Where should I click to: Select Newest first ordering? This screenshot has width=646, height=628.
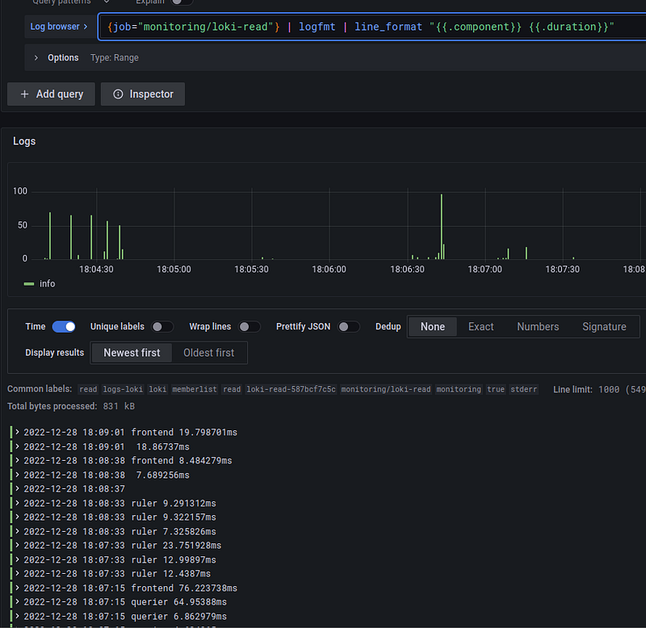tap(132, 353)
